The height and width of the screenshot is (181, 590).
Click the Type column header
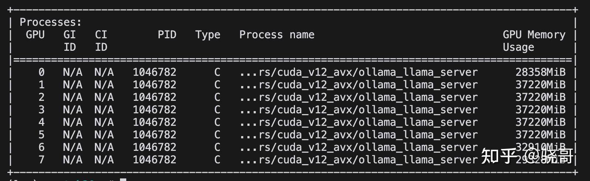[207, 35]
